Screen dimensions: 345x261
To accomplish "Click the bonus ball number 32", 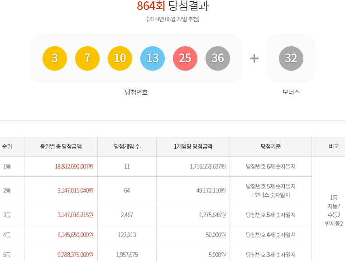I will [x=291, y=58].
